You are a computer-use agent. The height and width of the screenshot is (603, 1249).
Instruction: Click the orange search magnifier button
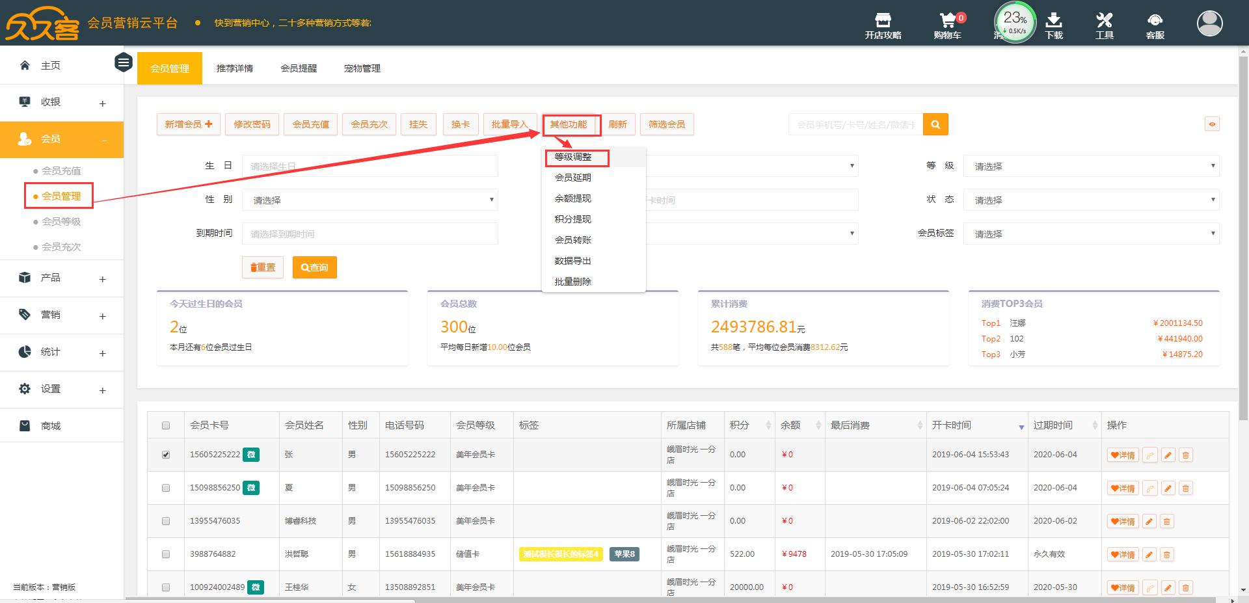[935, 124]
